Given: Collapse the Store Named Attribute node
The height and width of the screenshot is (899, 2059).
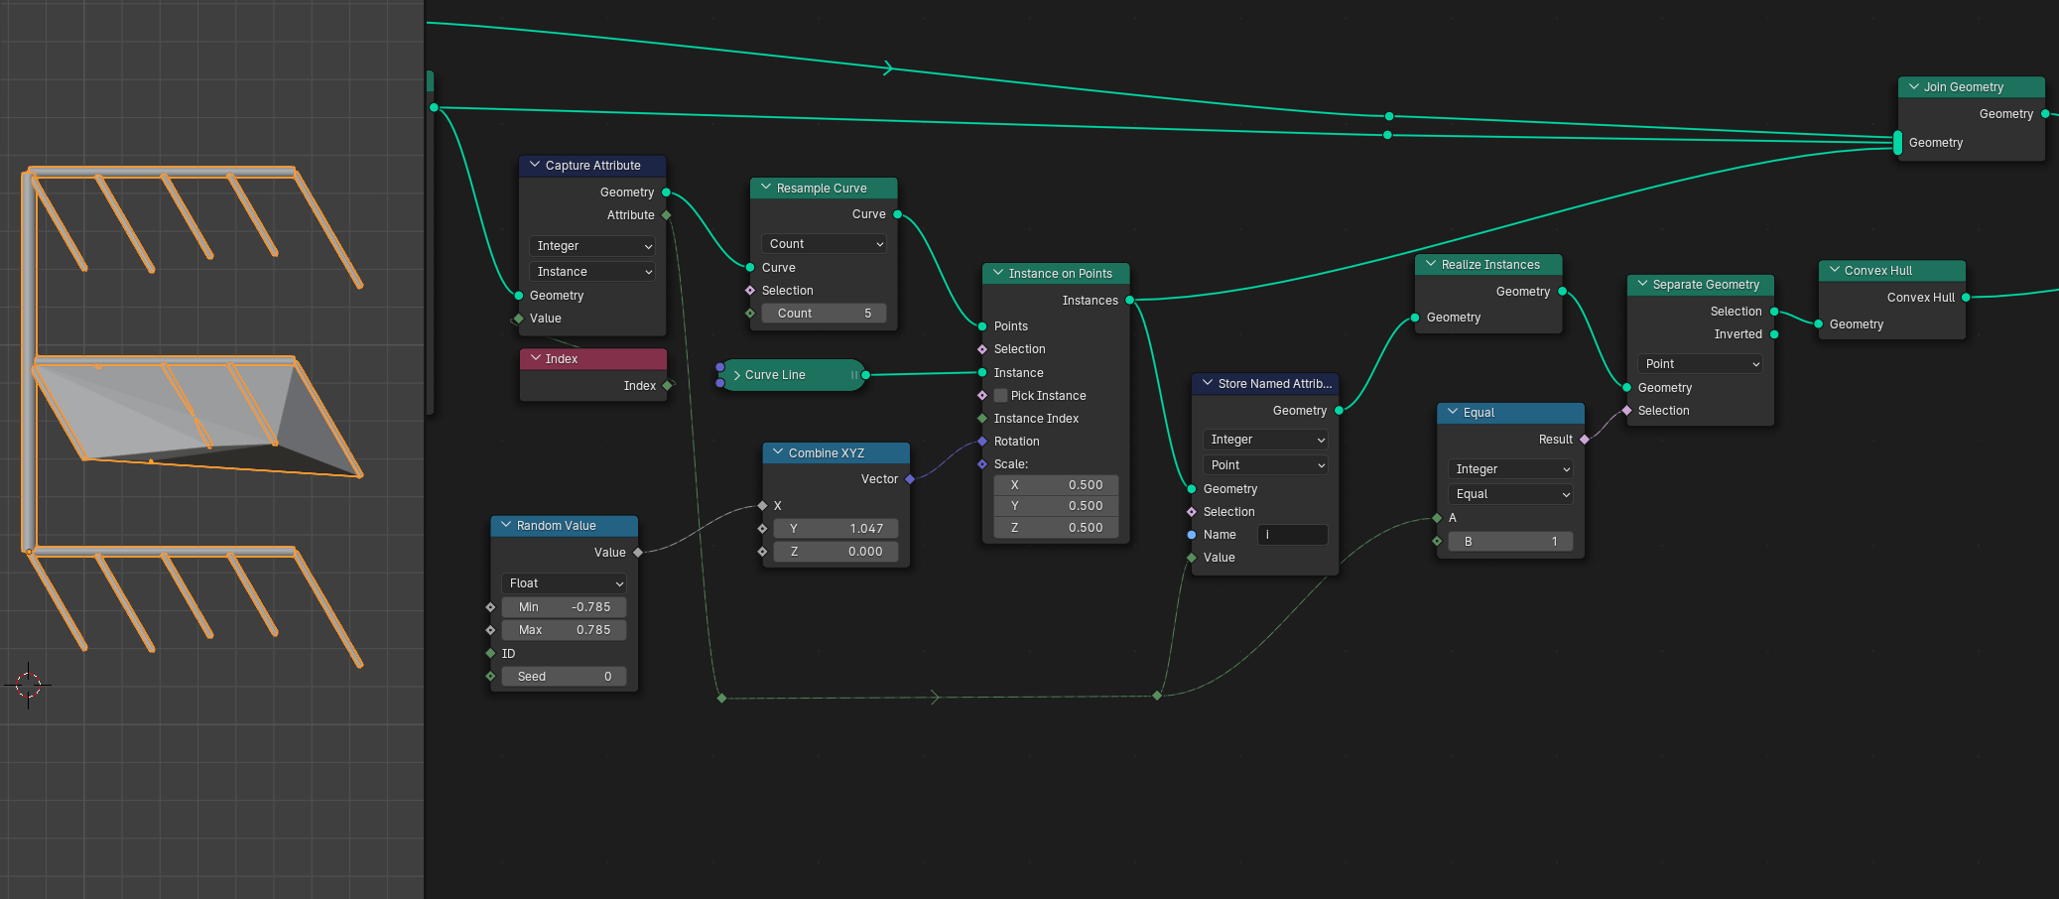Looking at the screenshot, I should 1208,383.
